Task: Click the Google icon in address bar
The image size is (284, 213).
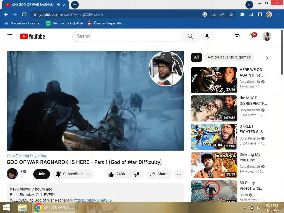Action: click(x=205, y=14)
